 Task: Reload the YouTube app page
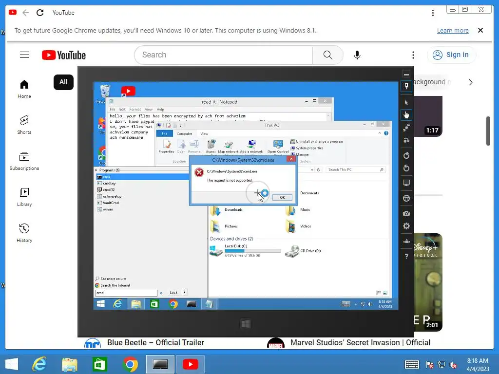click(x=40, y=12)
